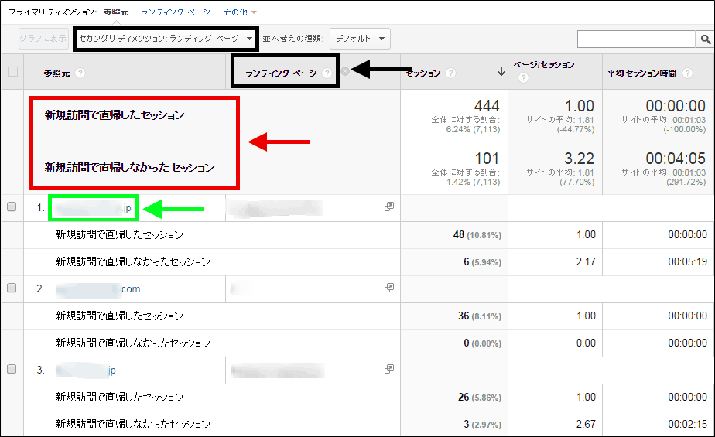715x437 pixels.
Task: Open the セカンダリ ディメンション dropdown
Action: (165, 38)
